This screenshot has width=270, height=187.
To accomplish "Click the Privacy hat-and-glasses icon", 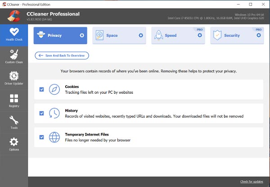I will coord(41,35).
